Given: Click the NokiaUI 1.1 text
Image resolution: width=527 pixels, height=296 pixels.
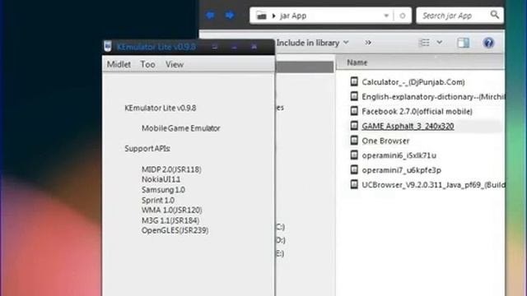Looking at the screenshot, I should [x=161, y=179].
